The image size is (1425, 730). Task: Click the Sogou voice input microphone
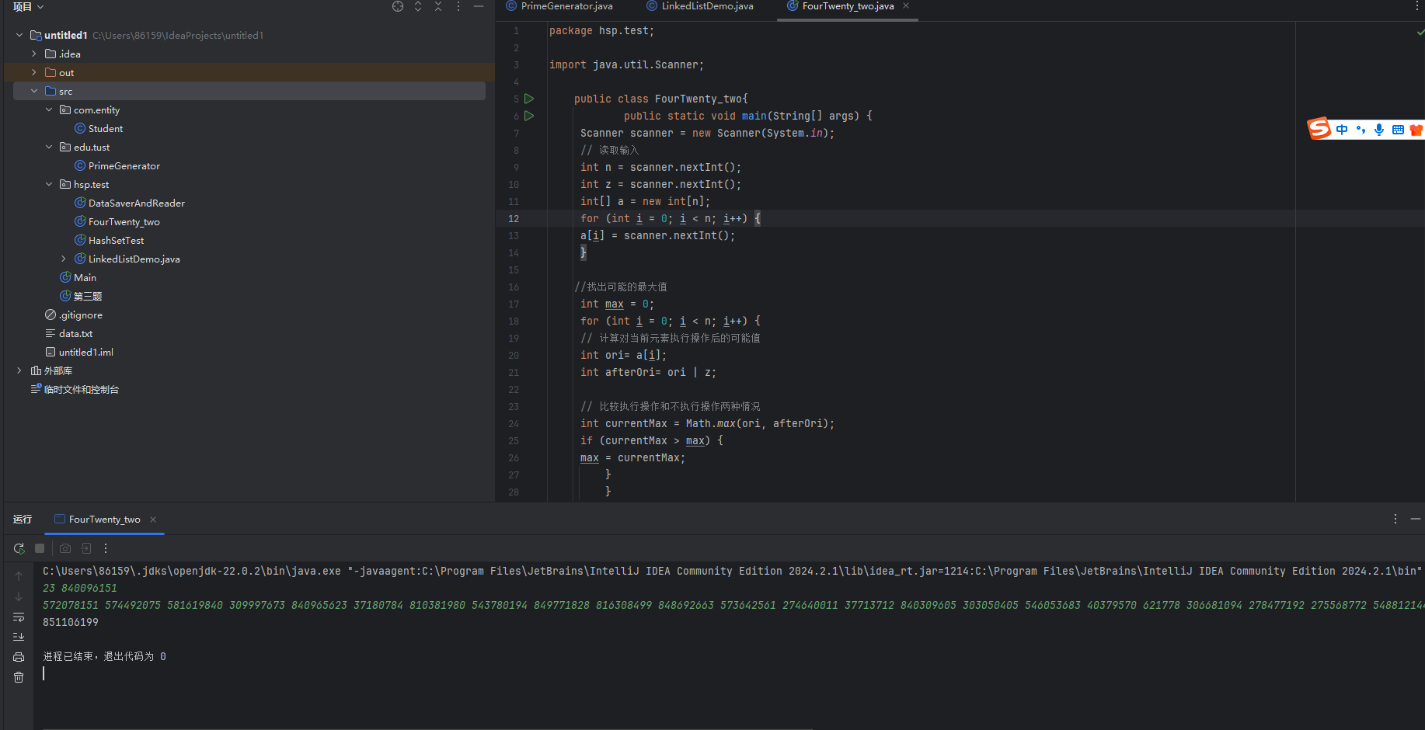pos(1379,130)
